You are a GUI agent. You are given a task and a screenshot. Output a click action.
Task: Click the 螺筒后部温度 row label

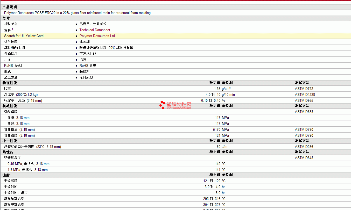click(14, 199)
